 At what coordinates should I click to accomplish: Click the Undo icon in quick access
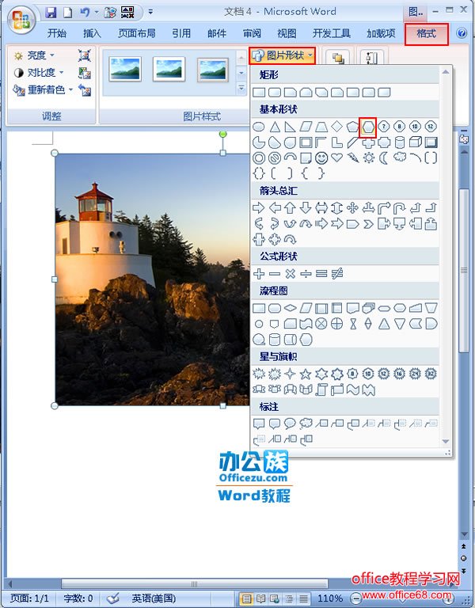point(85,13)
